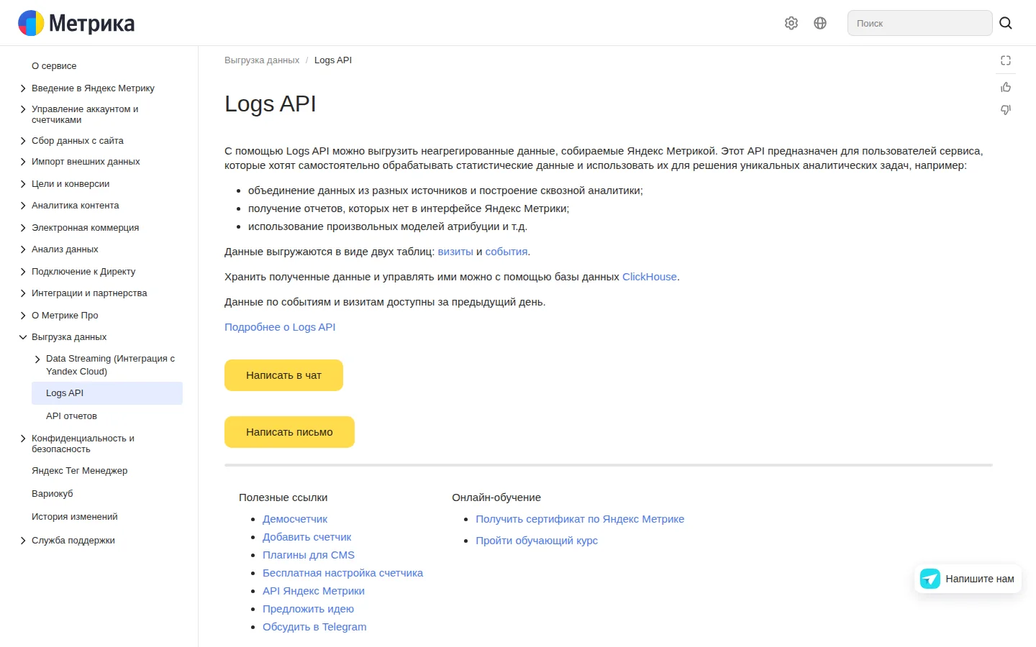Open the ClickHouse link
This screenshot has width=1036, height=647.
[x=650, y=277]
